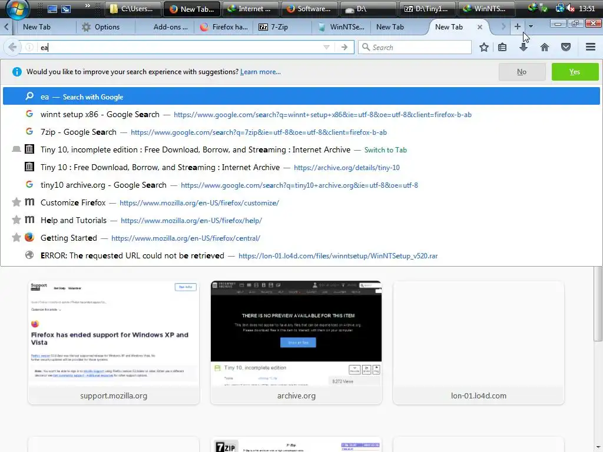Switch to the WinNTSe... tab
Viewport: 603px width, 452px height.
pos(342,27)
